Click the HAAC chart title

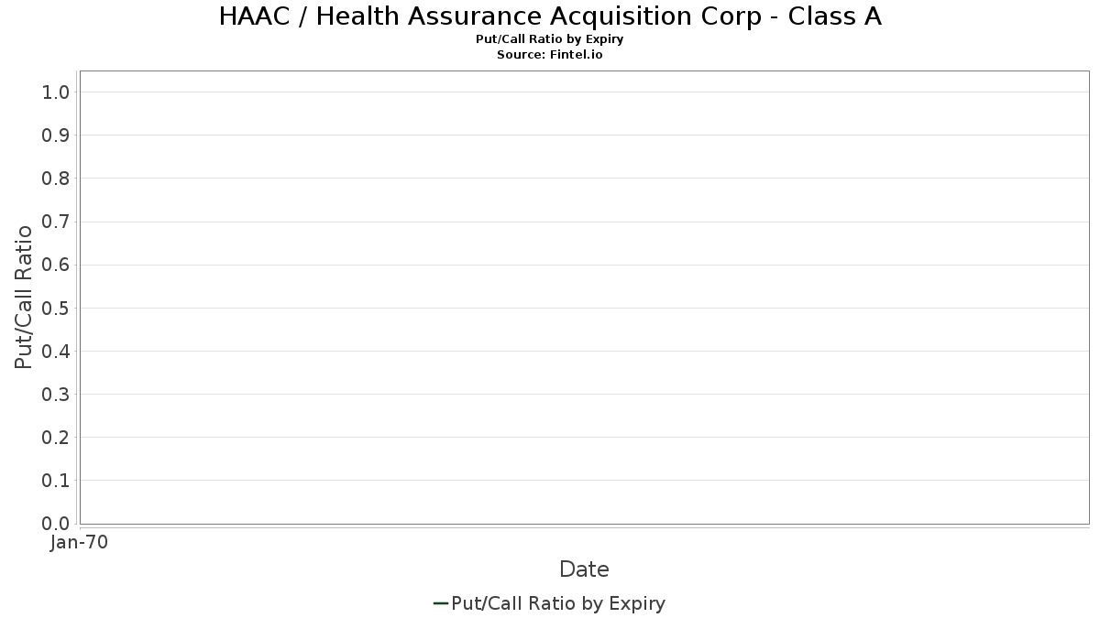tap(550, 16)
